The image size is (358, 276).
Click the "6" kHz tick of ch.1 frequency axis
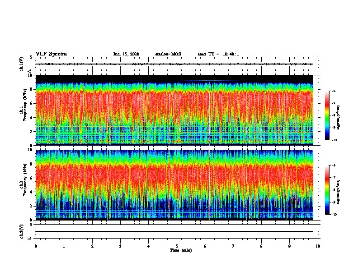coord(32,103)
